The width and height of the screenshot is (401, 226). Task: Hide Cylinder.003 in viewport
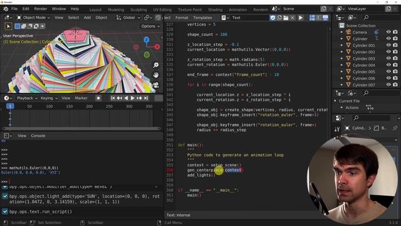[x=388, y=58]
